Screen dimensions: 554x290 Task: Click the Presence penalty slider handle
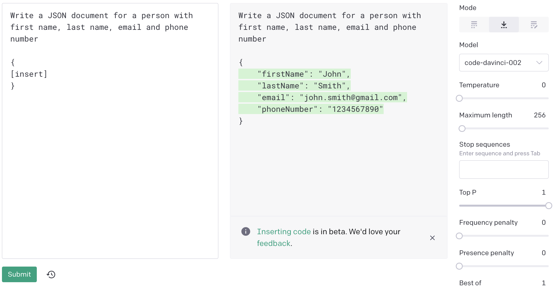pos(459,266)
